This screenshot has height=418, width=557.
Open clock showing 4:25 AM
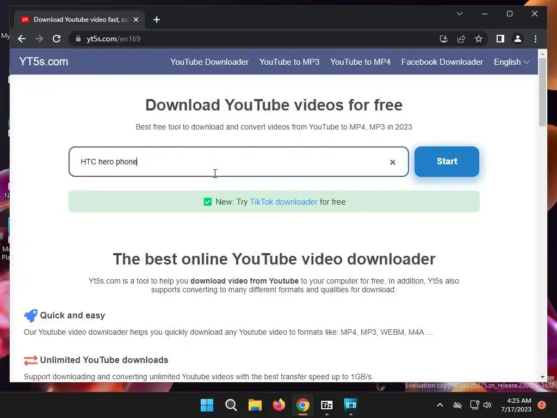tap(516, 405)
